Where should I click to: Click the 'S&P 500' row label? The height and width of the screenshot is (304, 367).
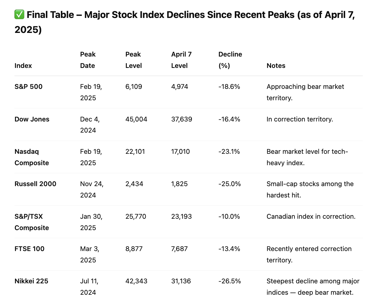tap(28, 86)
